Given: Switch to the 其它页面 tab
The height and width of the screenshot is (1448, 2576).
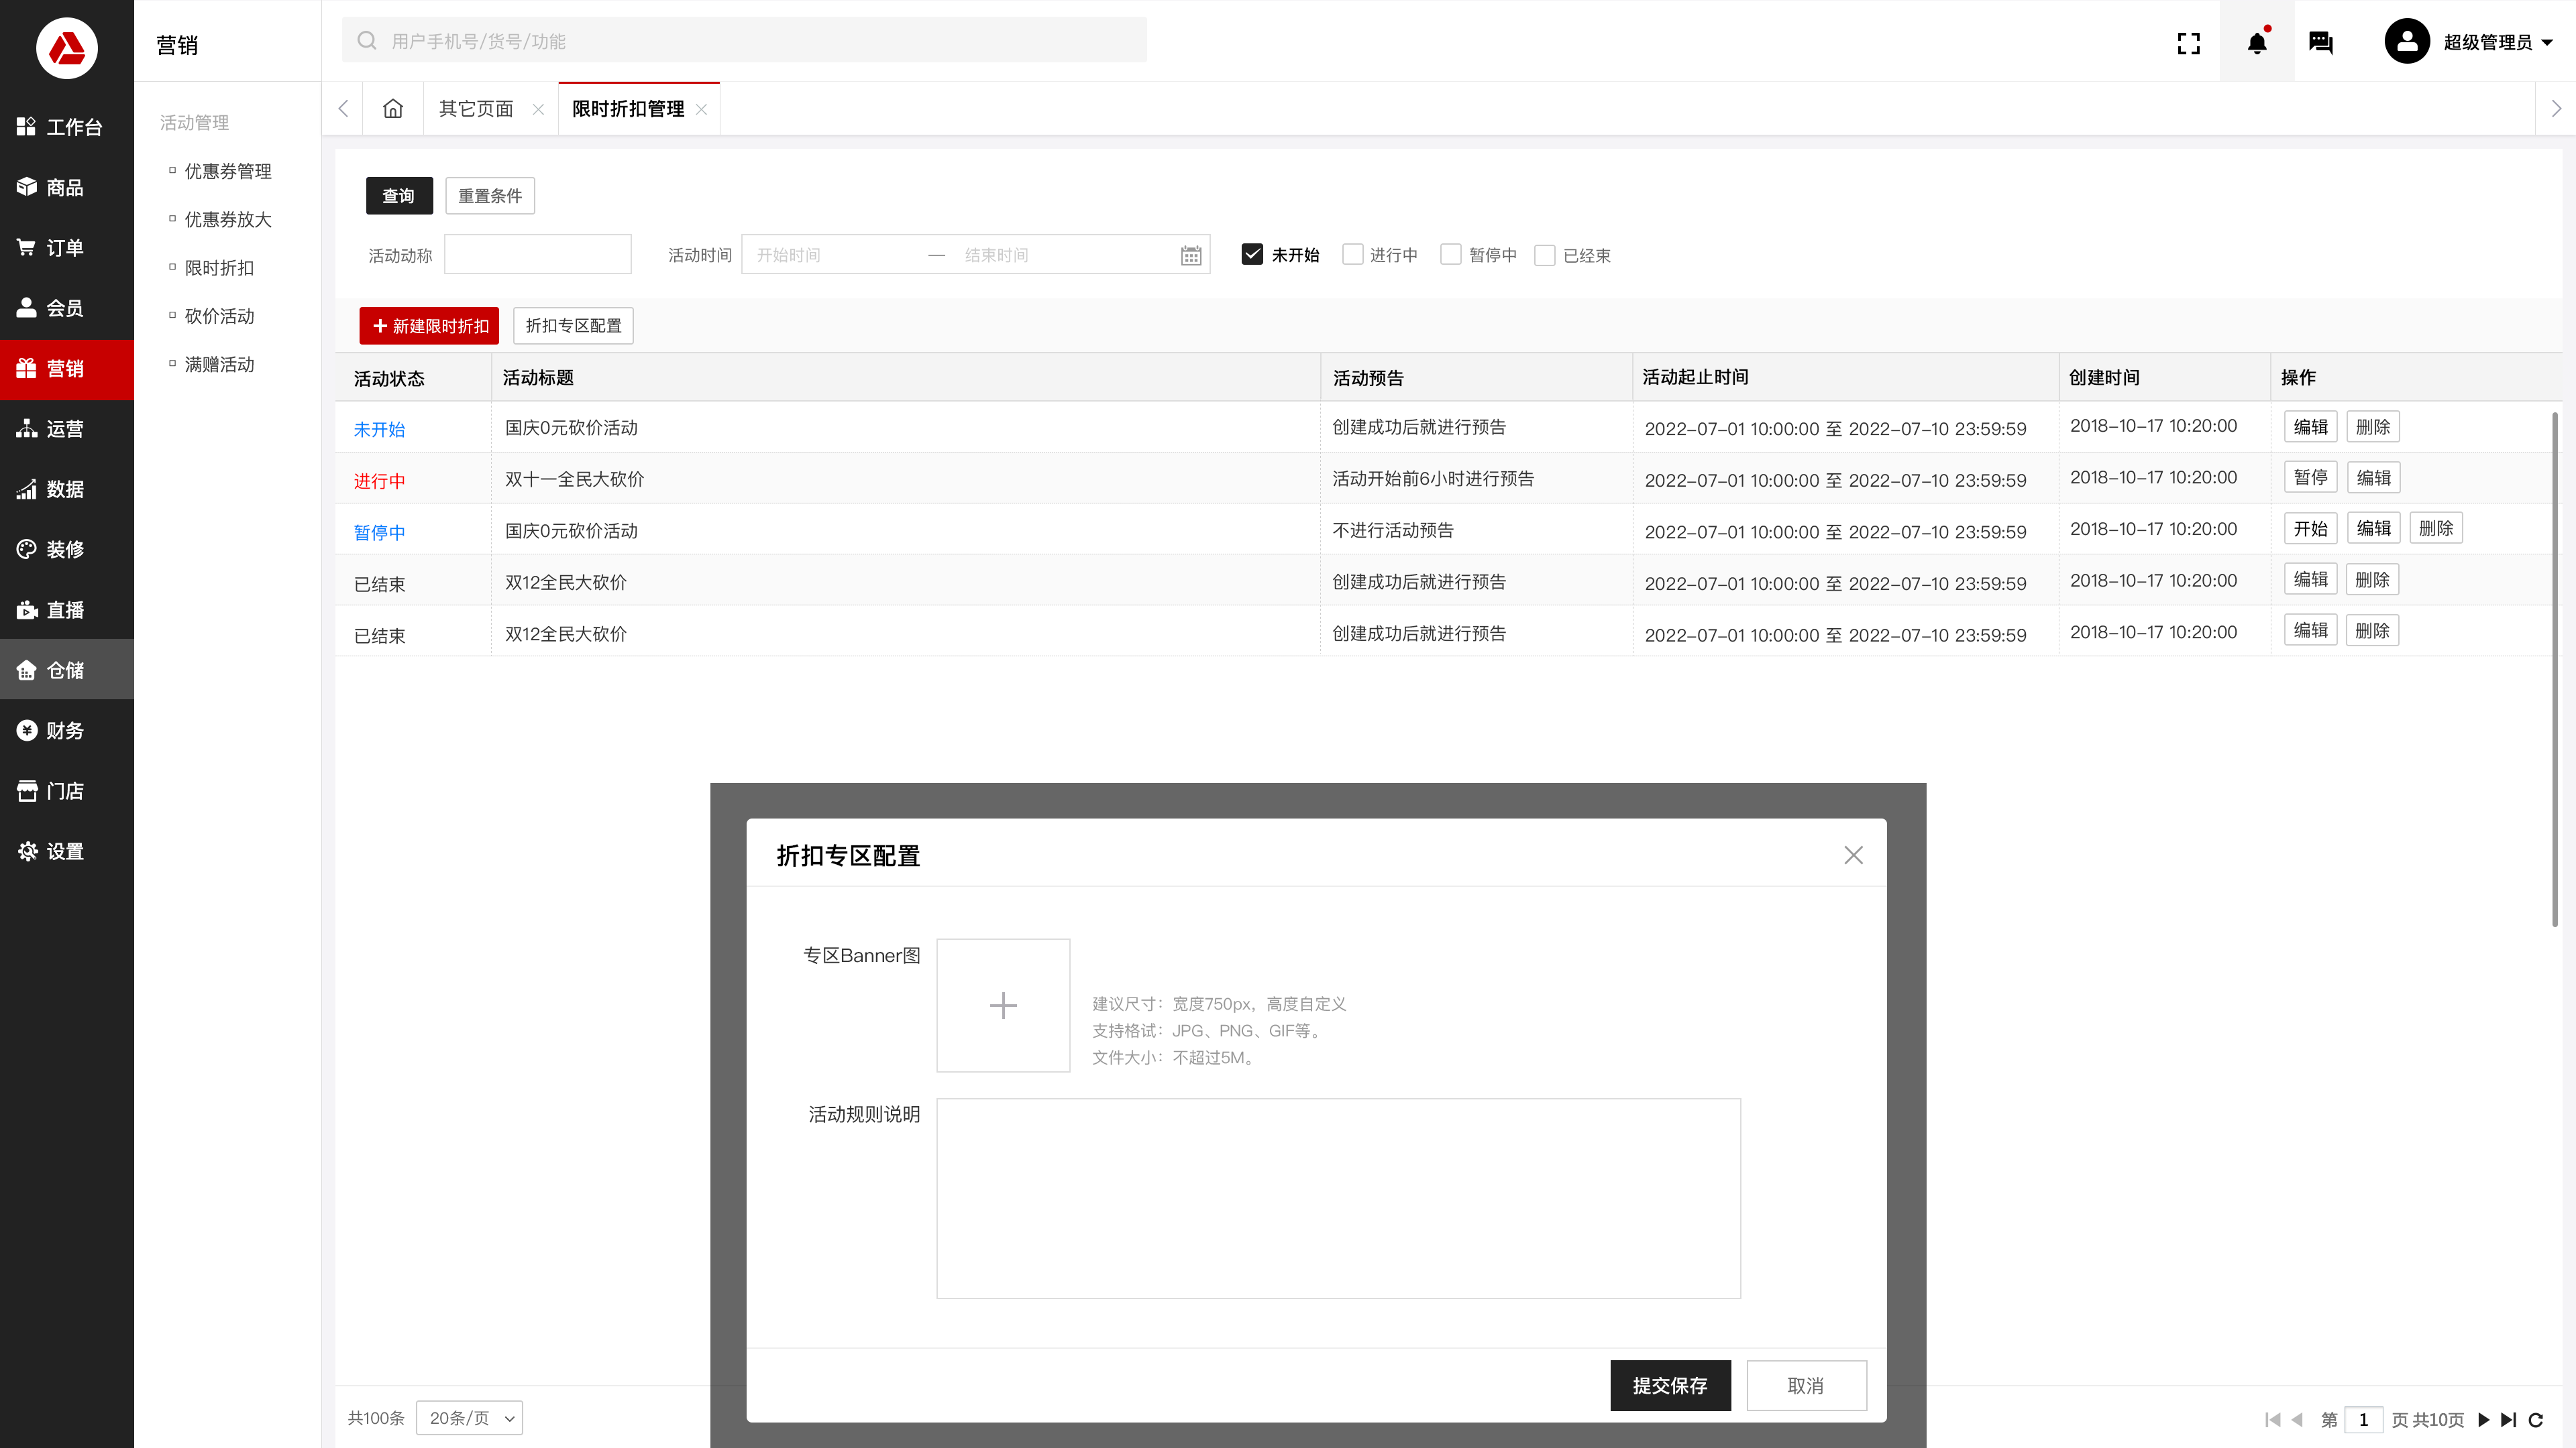Looking at the screenshot, I should click(x=476, y=109).
